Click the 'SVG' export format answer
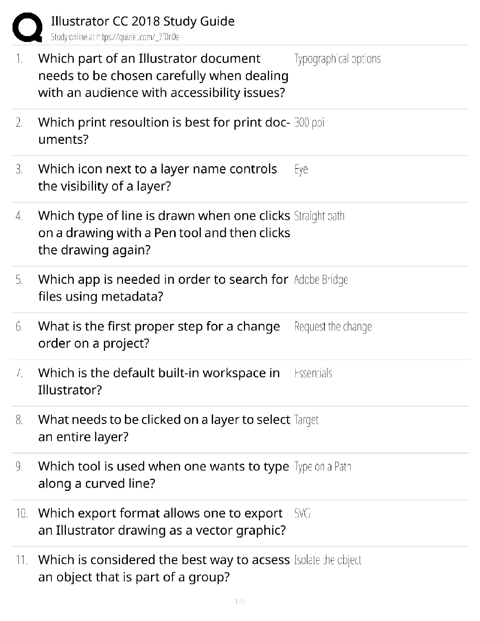Viewport: 480px width, 621px height. coord(302,513)
